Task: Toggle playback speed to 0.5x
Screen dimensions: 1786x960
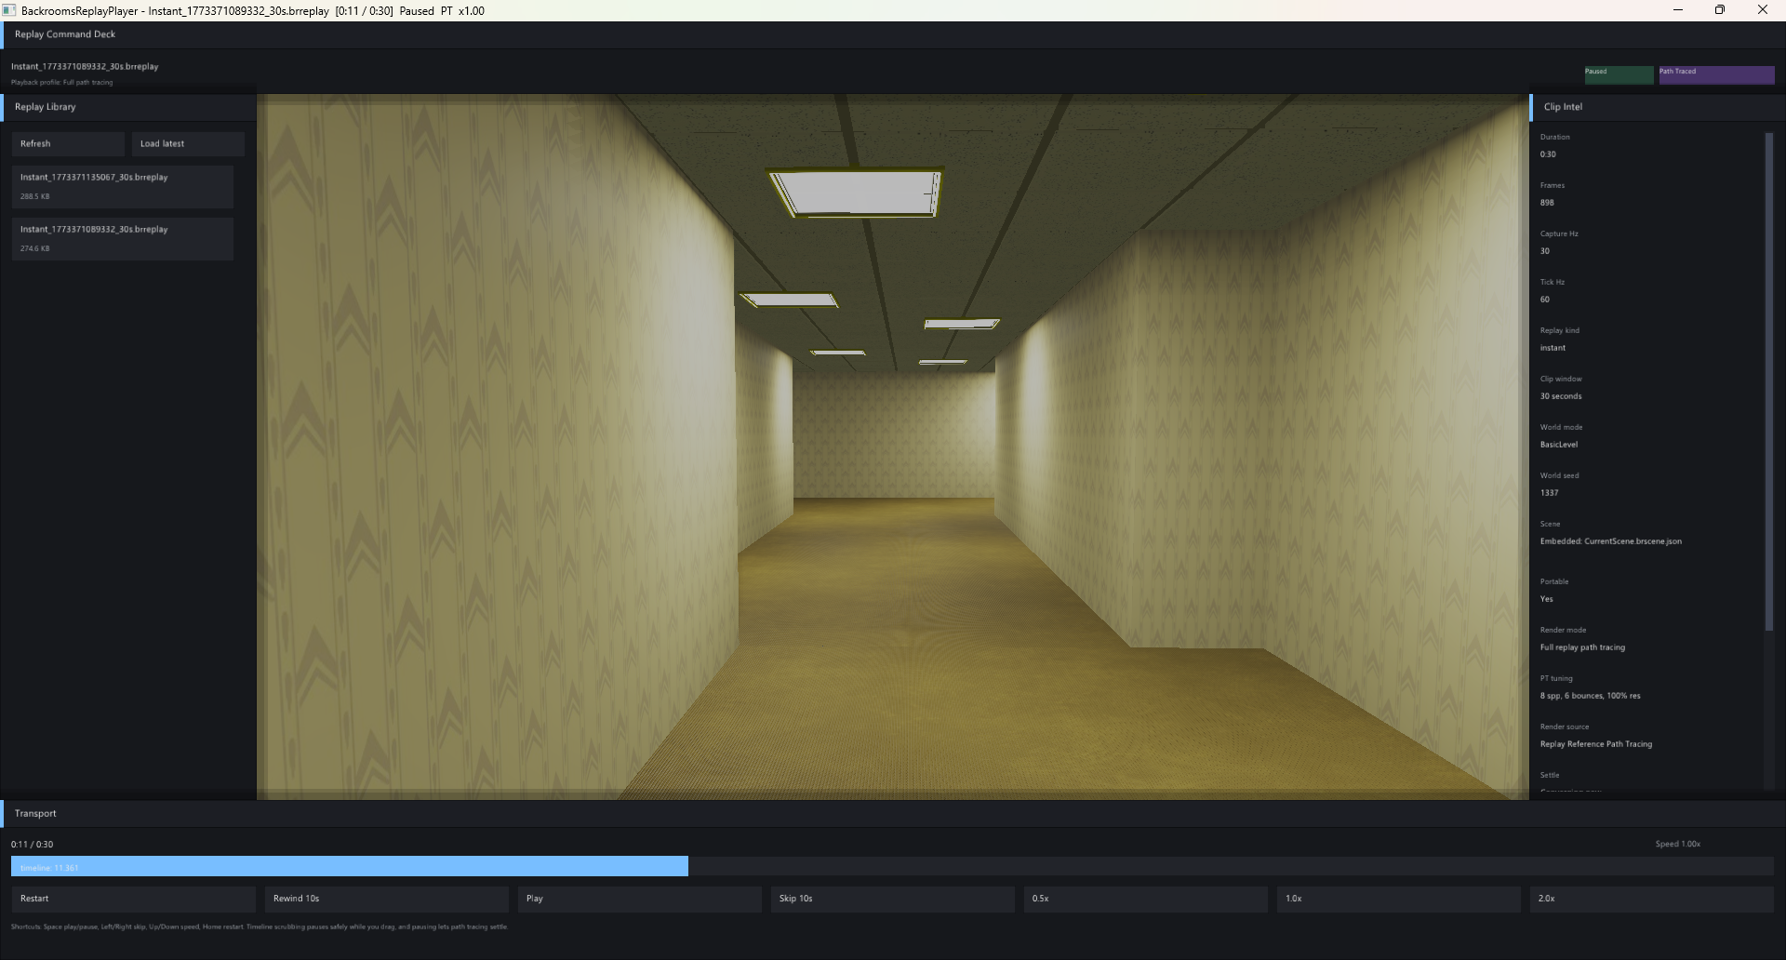Action: (1145, 899)
